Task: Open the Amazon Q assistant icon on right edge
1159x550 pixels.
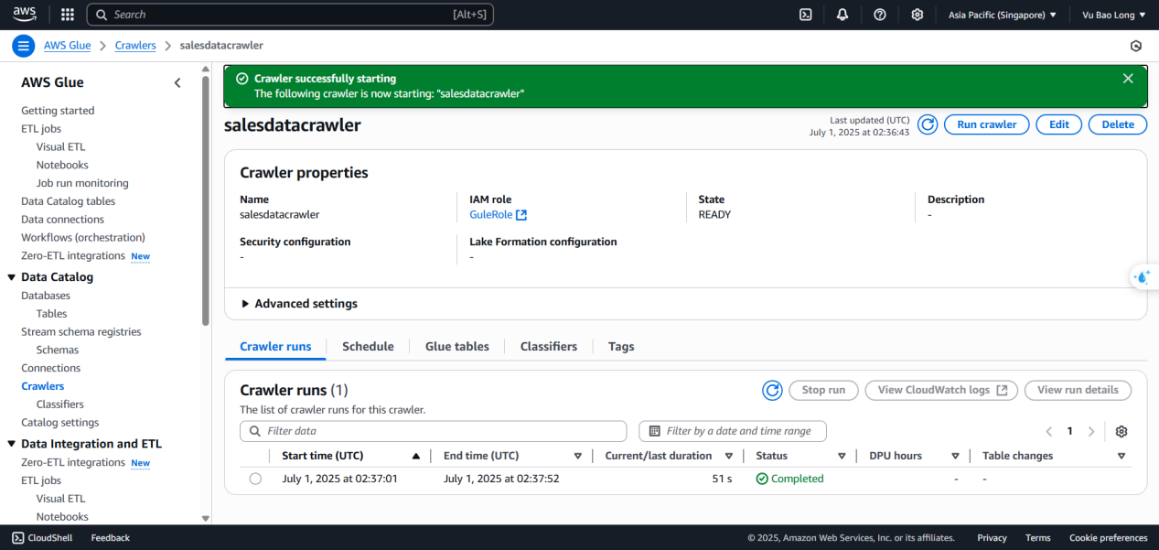Action: coord(1143,276)
